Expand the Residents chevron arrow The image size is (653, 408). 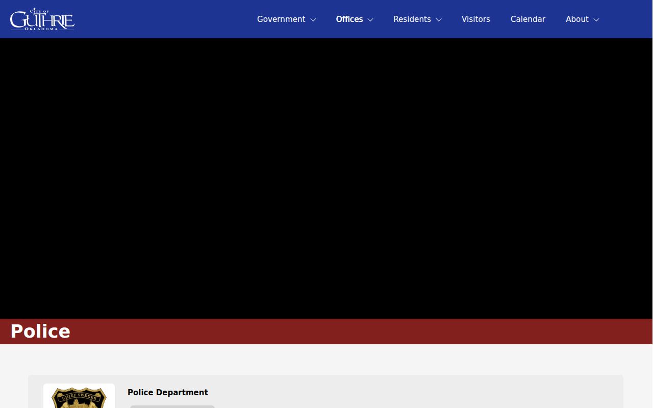tap(439, 20)
